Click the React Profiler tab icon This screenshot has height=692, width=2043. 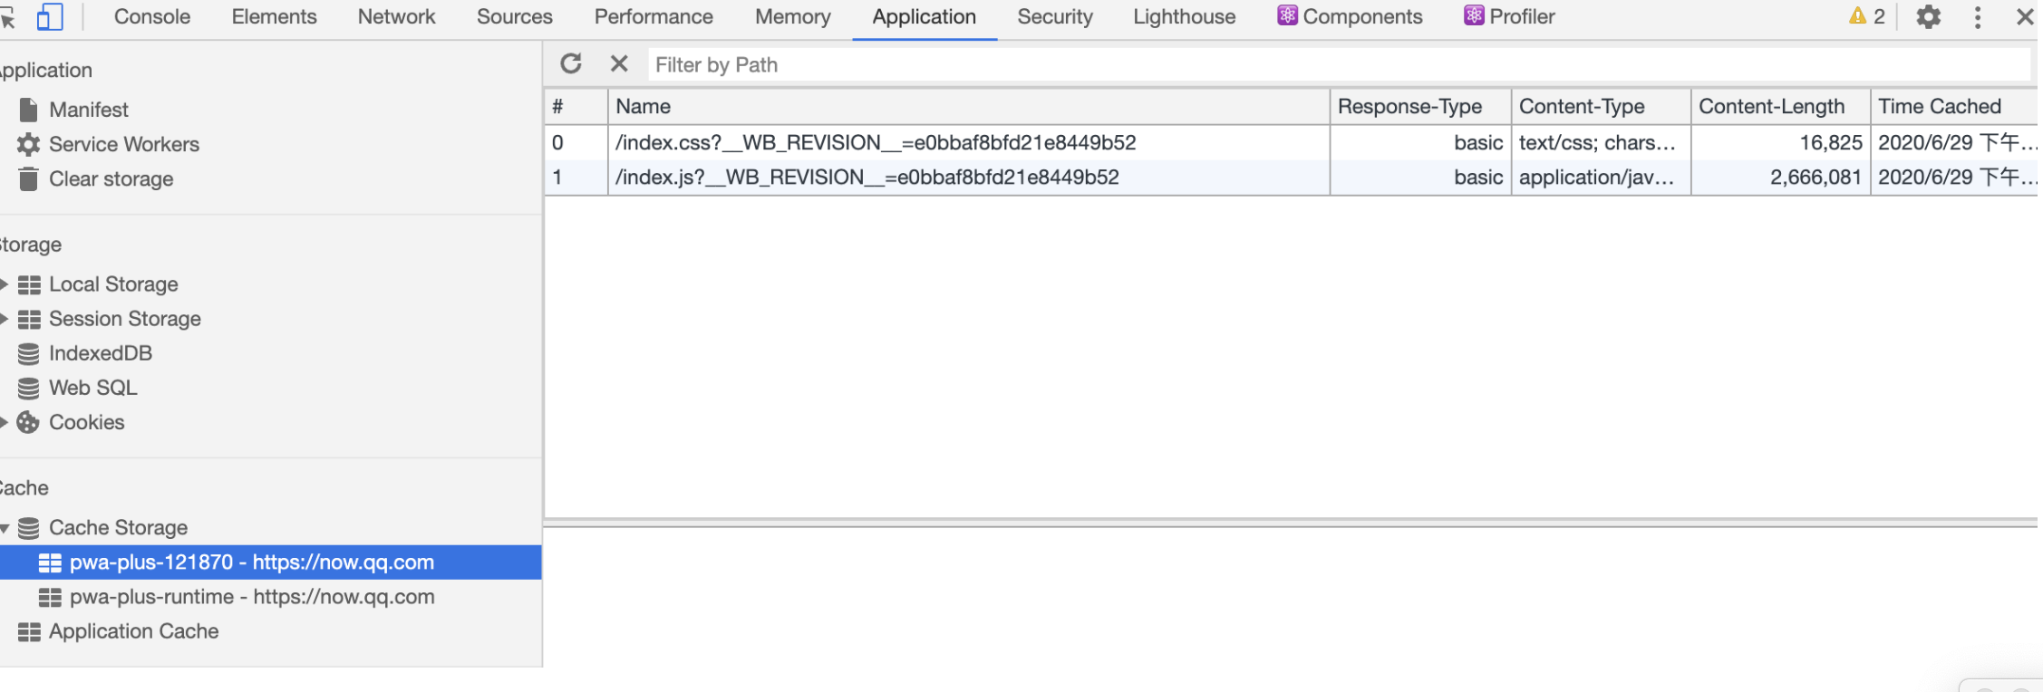click(x=1474, y=15)
